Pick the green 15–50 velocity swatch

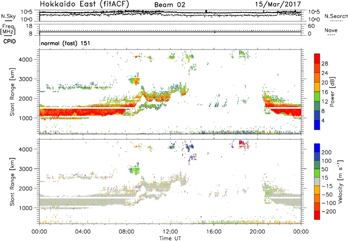pos(317,173)
